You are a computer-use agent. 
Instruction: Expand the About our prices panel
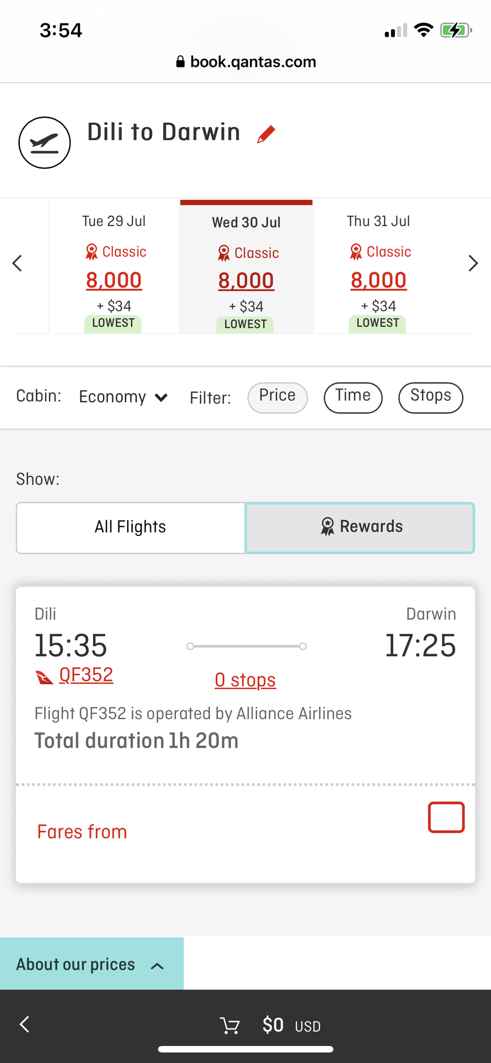[x=92, y=964]
